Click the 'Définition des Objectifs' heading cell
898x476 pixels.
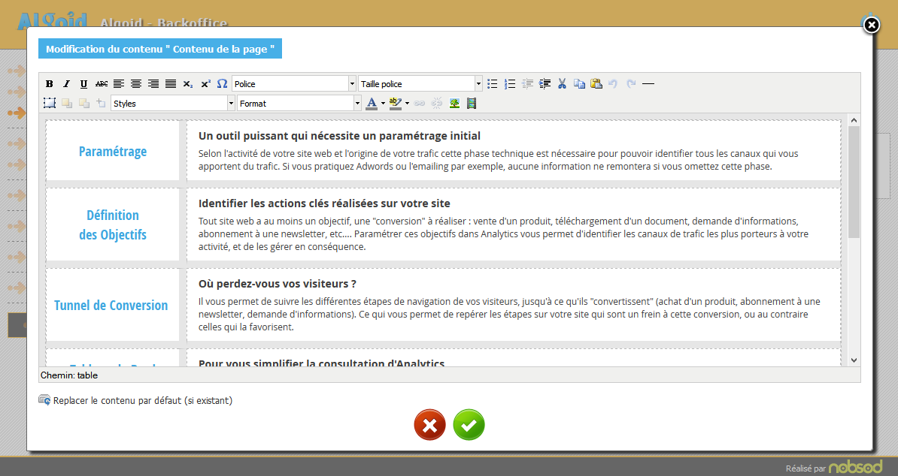click(x=113, y=224)
